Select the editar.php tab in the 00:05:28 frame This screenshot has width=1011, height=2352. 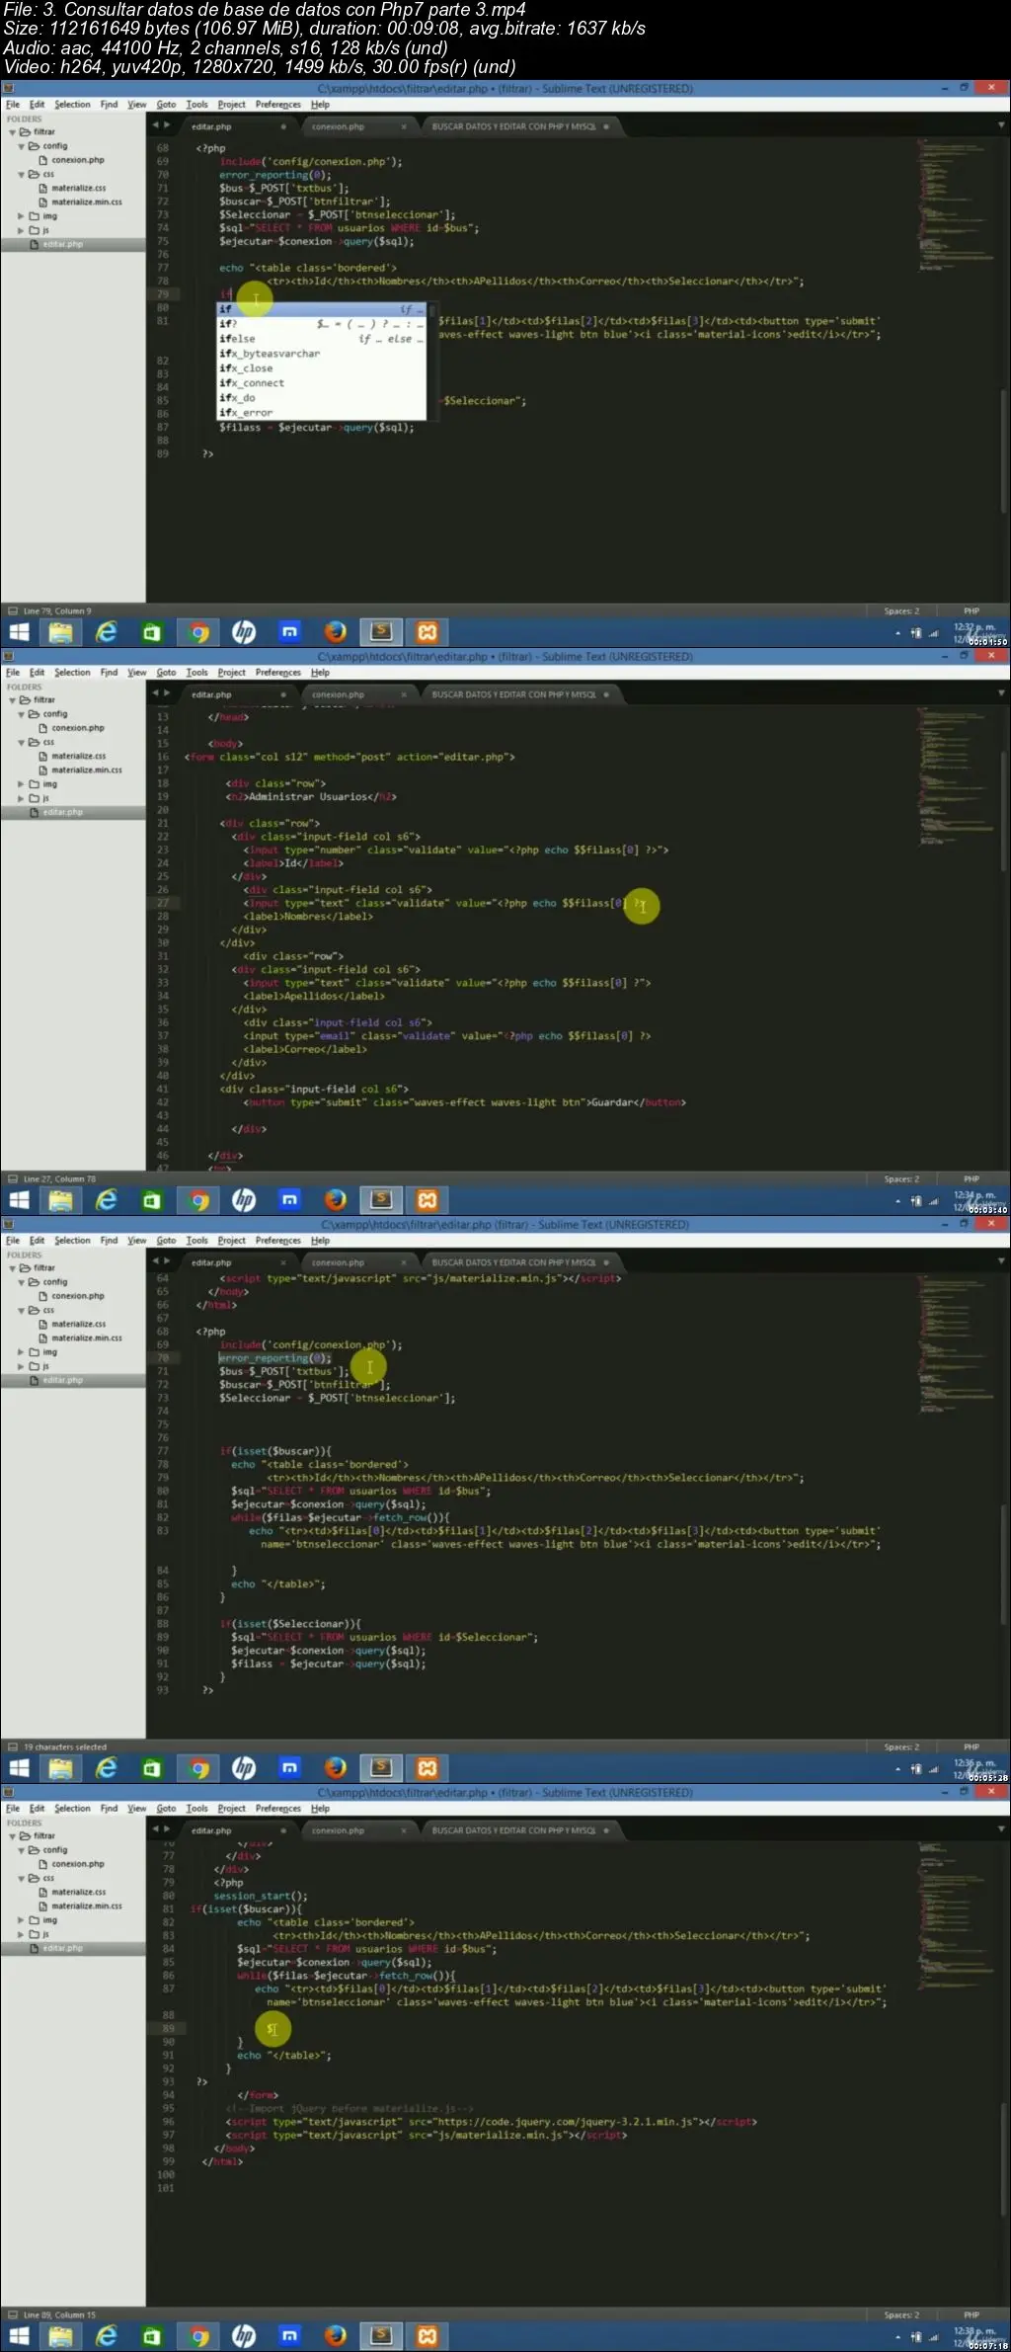[x=211, y=1263]
